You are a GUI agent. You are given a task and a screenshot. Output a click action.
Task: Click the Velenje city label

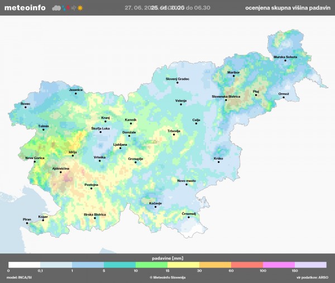click(181, 101)
